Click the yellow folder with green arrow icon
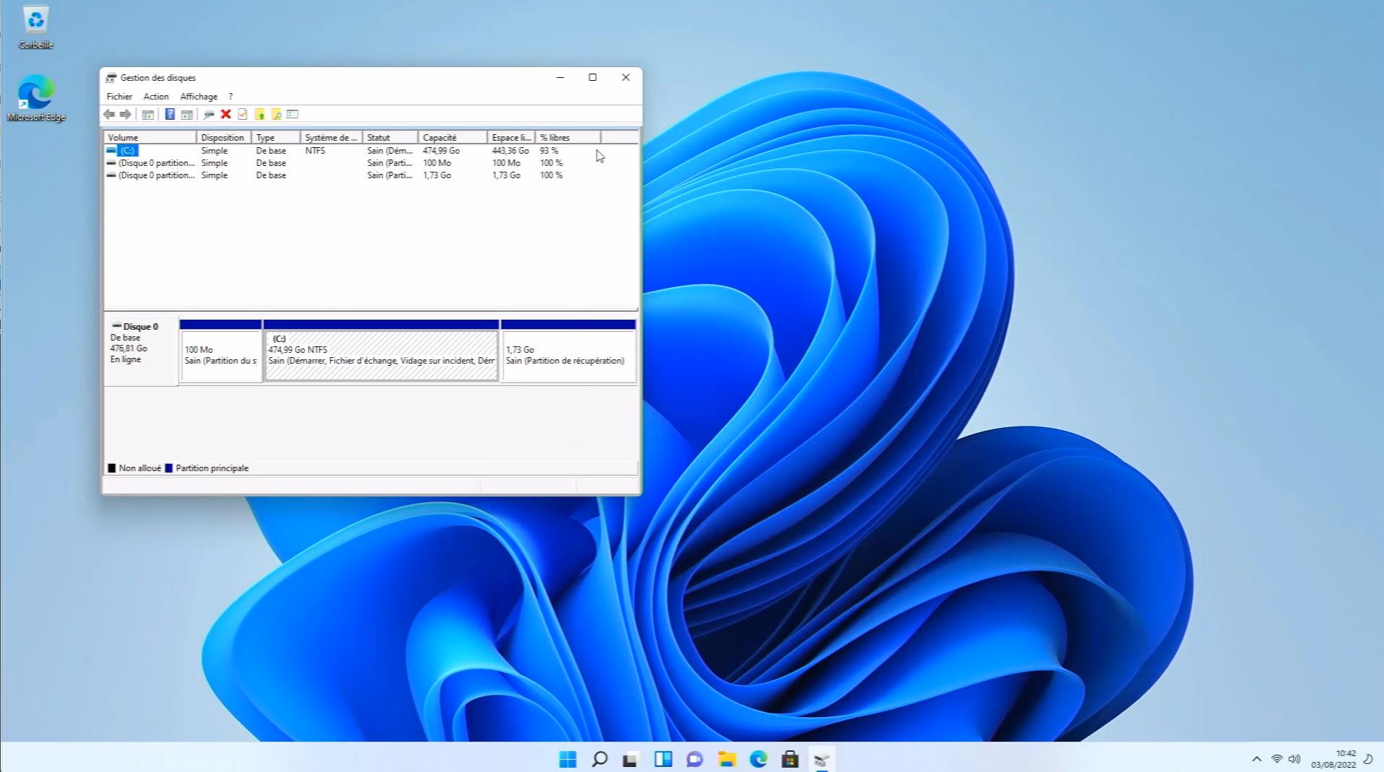The image size is (1384, 772). (260, 114)
